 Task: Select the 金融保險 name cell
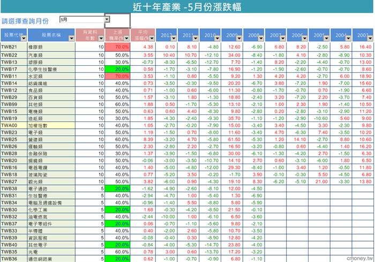pos(51,153)
